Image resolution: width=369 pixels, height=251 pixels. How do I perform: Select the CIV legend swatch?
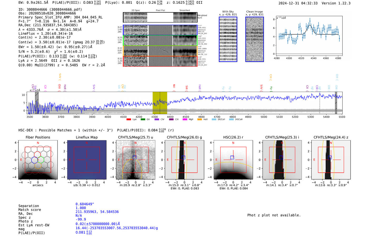[157, 119]
